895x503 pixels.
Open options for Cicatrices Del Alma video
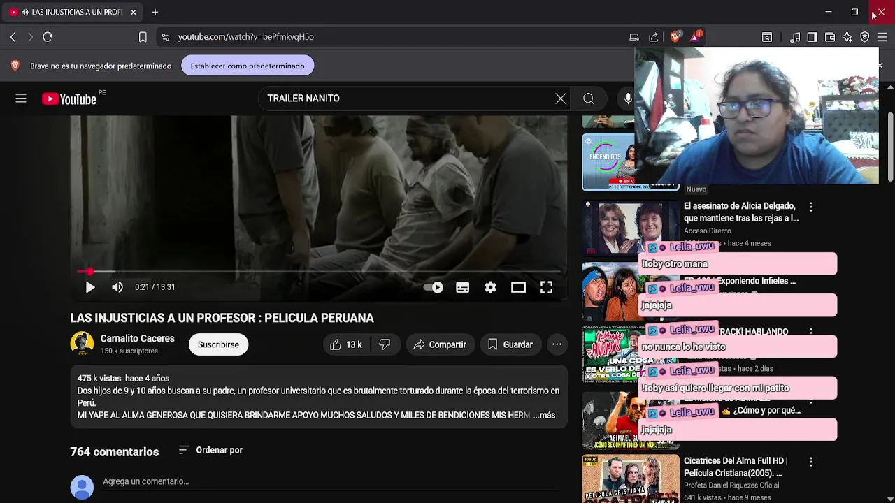pos(811,462)
